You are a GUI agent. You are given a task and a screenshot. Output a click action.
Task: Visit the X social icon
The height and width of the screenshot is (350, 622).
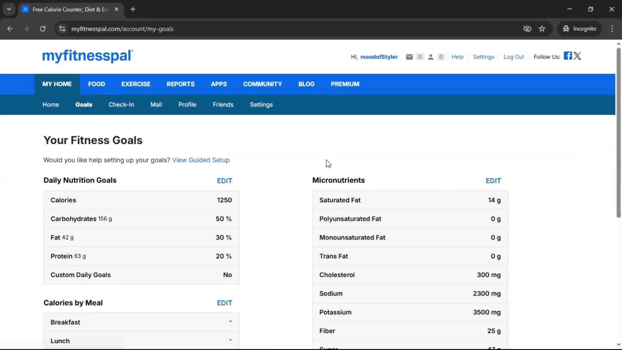(x=577, y=56)
